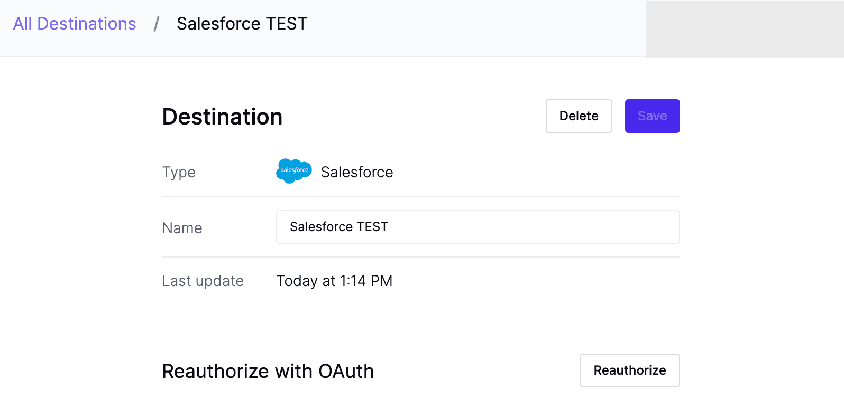Image resolution: width=844 pixels, height=419 pixels.
Task: Focus the Name input field
Action: (x=478, y=227)
